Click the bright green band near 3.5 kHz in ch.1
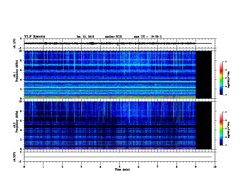The width and height of the screenshot is (242, 187). coord(110,82)
